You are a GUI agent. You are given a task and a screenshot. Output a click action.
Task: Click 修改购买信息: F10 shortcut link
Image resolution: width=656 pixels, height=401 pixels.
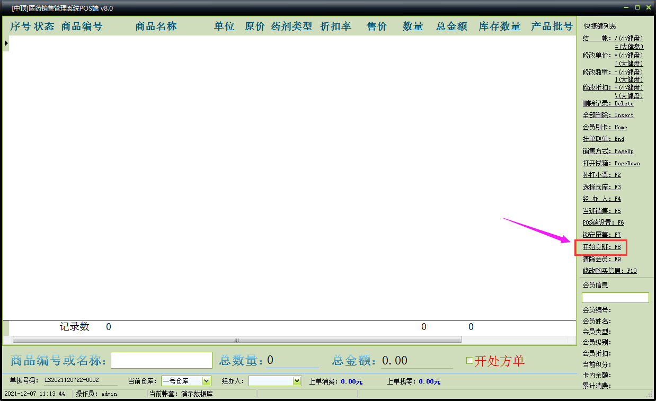pos(609,271)
